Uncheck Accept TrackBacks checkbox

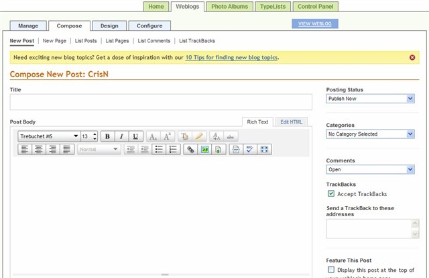pyautogui.click(x=331, y=193)
